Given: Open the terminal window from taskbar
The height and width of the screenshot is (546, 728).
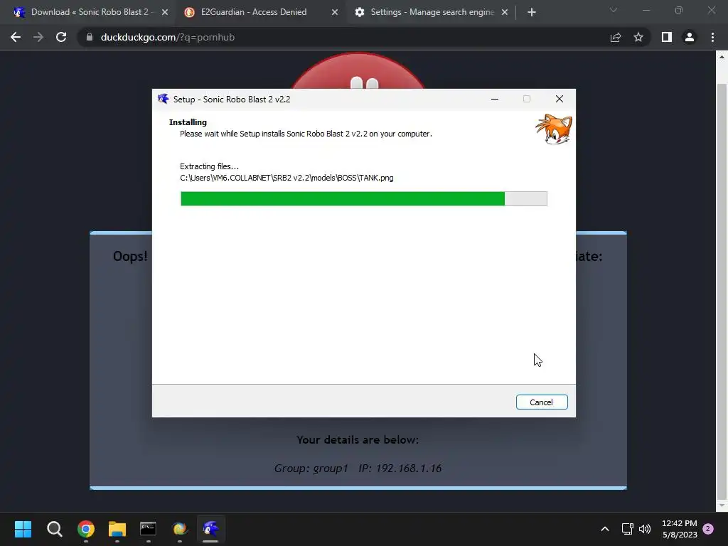Looking at the screenshot, I should point(148,529).
